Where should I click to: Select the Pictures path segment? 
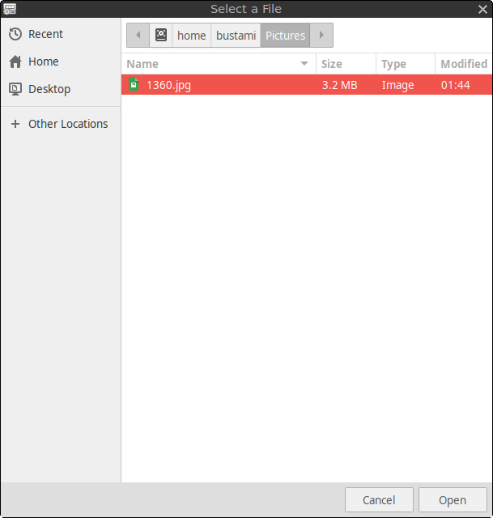coord(285,35)
